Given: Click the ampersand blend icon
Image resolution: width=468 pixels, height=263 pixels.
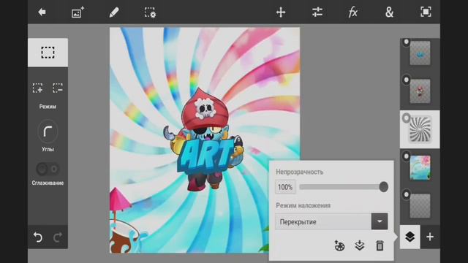Looking at the screenshot, I should 389,12.
